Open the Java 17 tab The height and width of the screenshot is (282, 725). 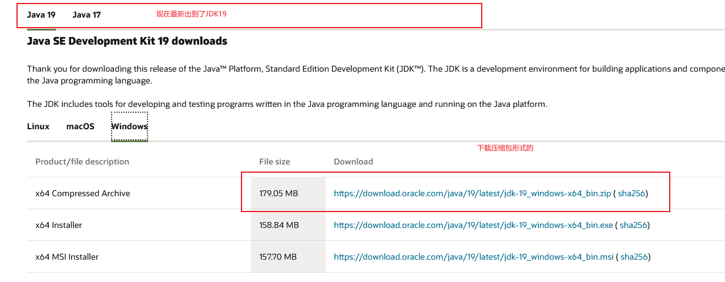point(86,15)
